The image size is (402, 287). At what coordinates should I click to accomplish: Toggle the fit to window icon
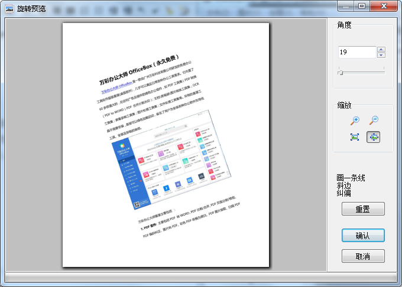374,137
